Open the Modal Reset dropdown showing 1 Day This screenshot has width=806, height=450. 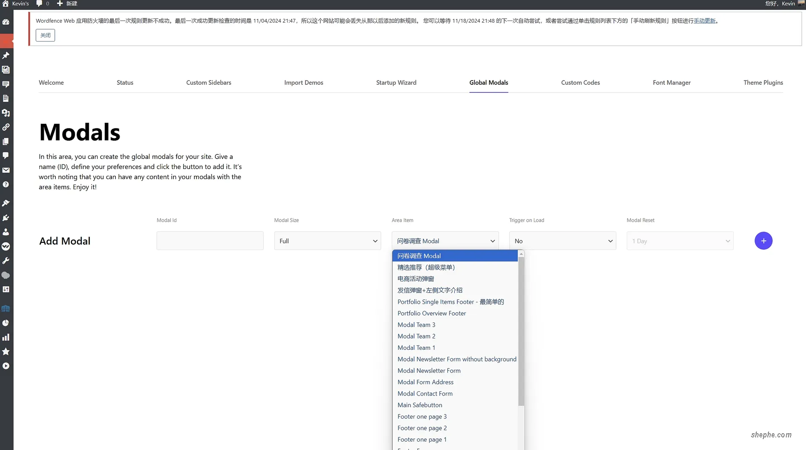[x=680, y=241]
